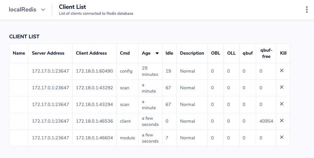Click the CLIENT LIST section heading
The height and width of the screenshot is (158, 314).
(x=24, y=37)
